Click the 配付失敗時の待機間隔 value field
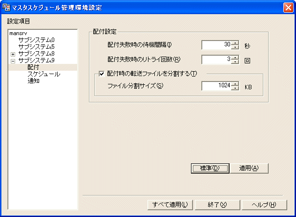The width and height of the screenshot is (296, 217). pyautogui.click(x=216, y=45)
